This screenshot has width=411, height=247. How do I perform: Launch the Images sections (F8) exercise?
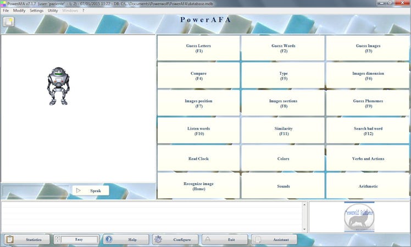(x=283, y=103)
